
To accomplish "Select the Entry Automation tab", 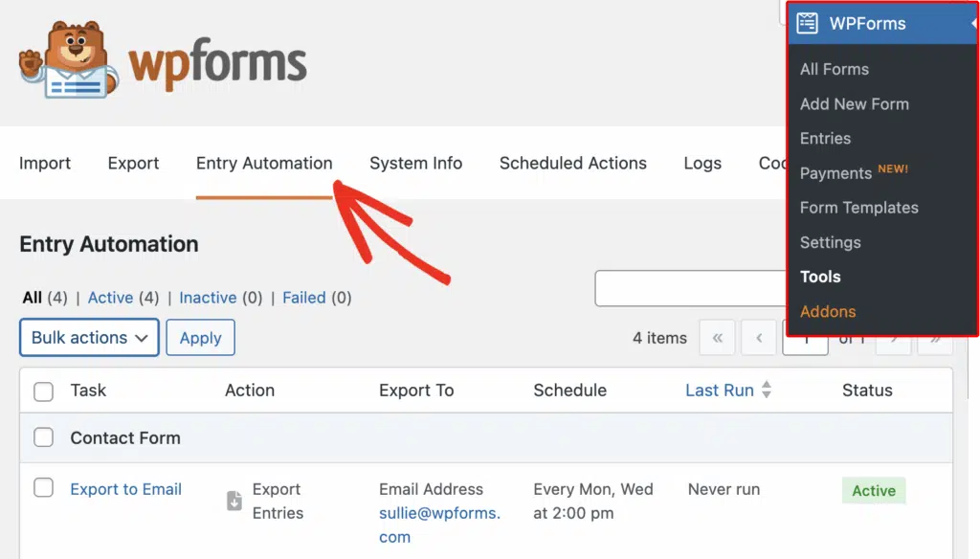I will pyautogui.click(x=264, y=163).
